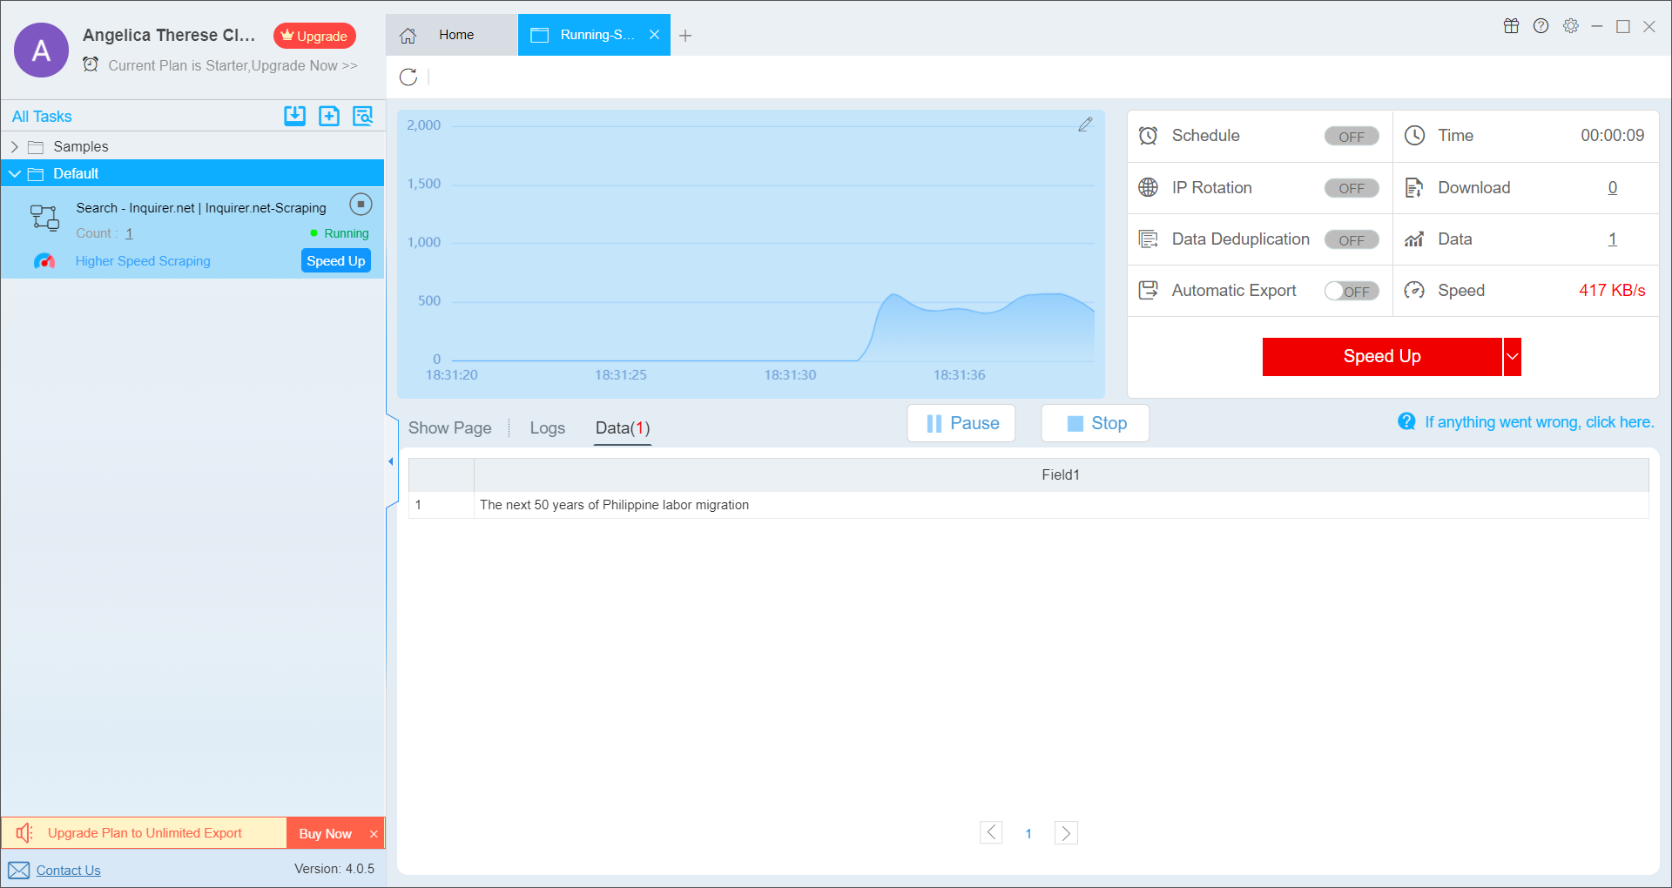This screenshot has width=1672, height=888.
Task: Switch to the Logs tab
Action: tap(547, 427)
